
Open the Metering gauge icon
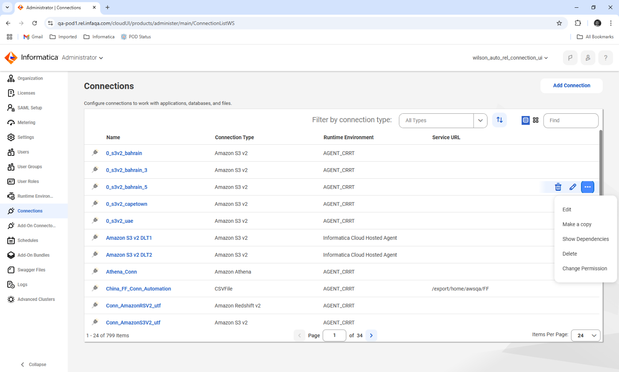pos(11,123)
